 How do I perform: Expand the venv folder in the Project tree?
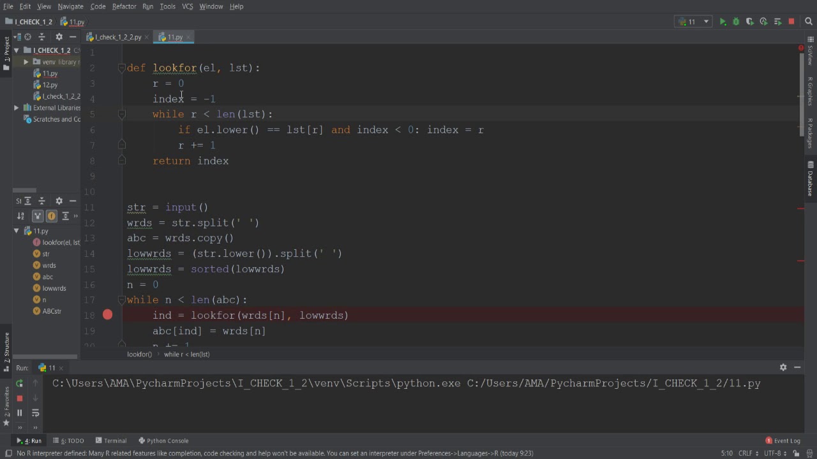(x=26, y=62)
